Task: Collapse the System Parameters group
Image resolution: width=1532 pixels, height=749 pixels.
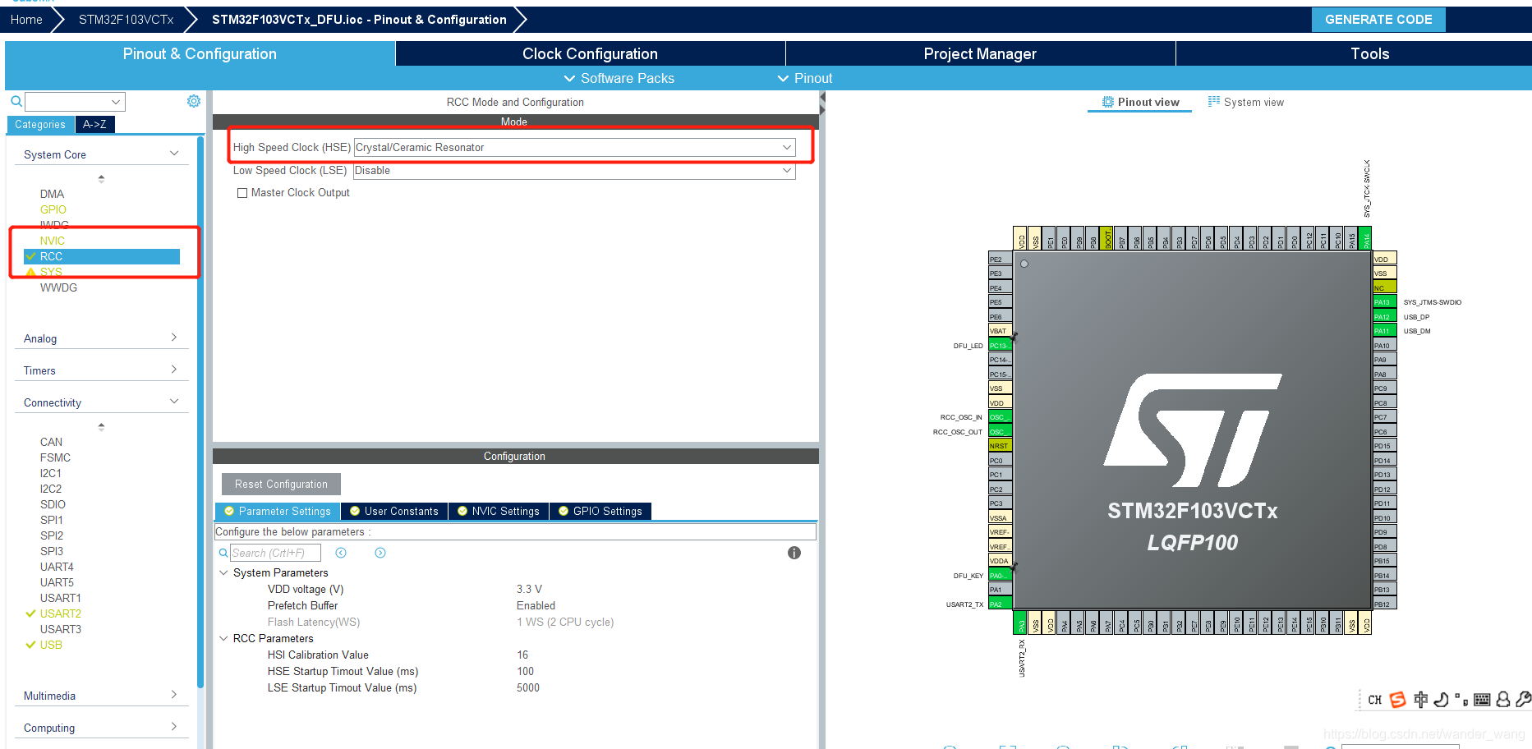Action: pos(223,572)
